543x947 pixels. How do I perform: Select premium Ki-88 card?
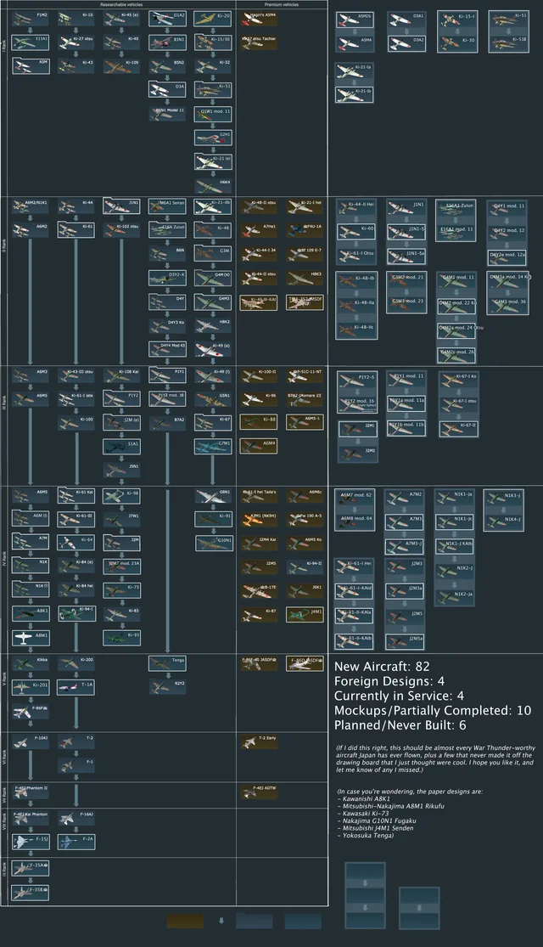click(259, 422)
